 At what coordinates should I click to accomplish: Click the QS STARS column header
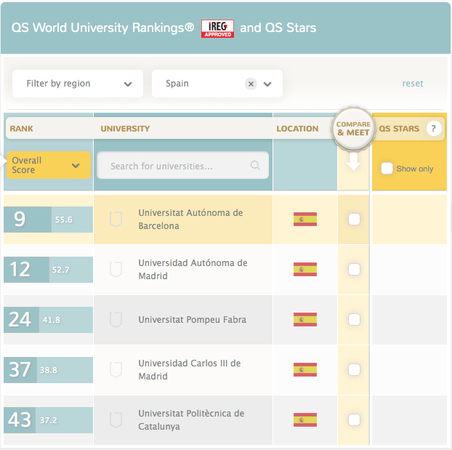[x=399, y=129]
